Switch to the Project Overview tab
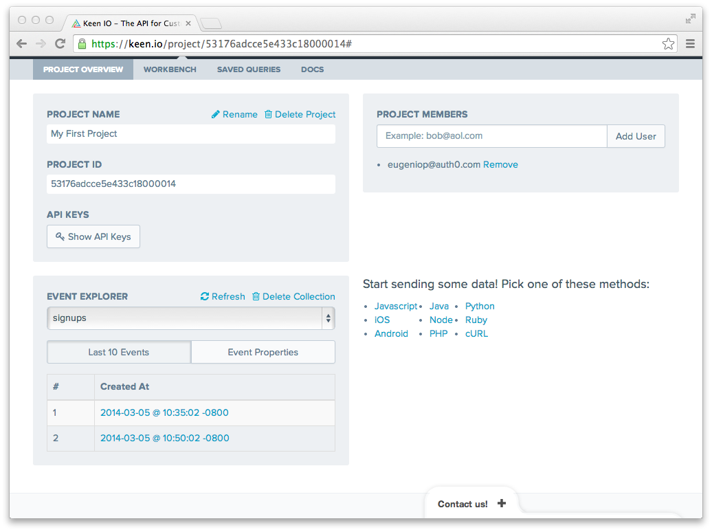Viewport: 712px width, 532px height. point(83,69)
